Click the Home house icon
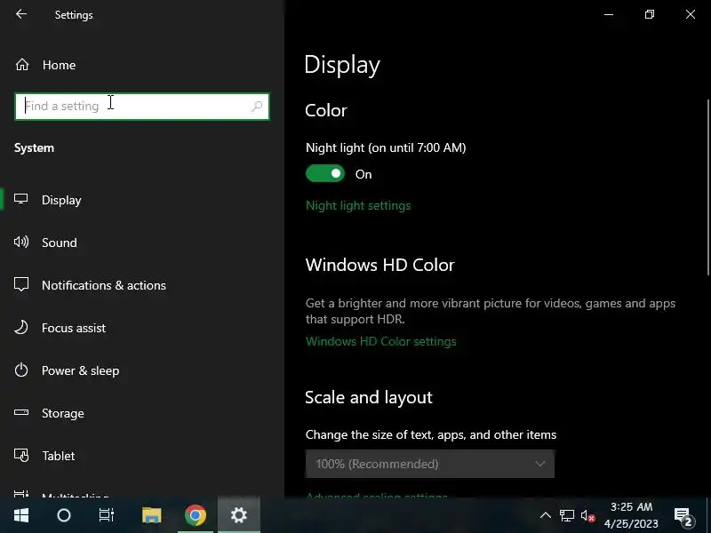711x533 pixels. click(21, 65)
